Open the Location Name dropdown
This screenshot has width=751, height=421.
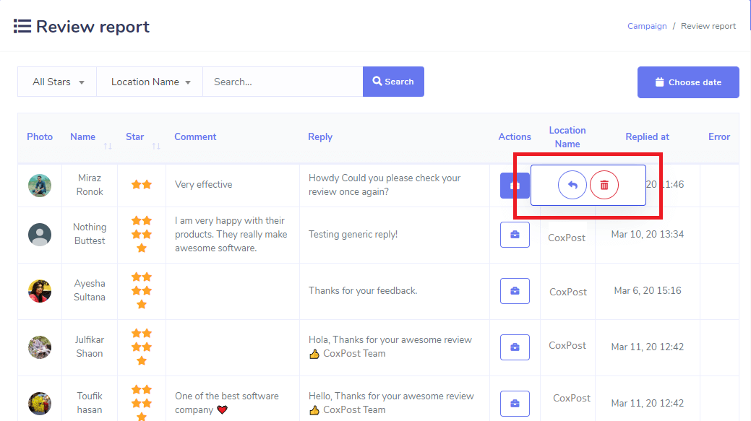150,82
